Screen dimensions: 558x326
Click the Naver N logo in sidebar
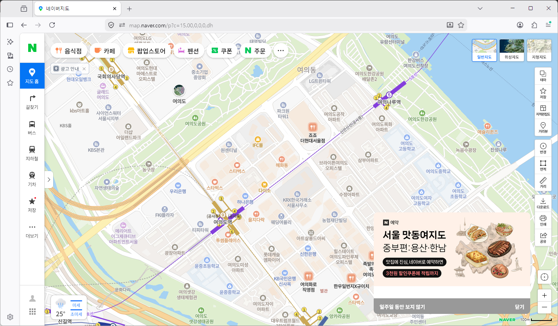point(32,48)
